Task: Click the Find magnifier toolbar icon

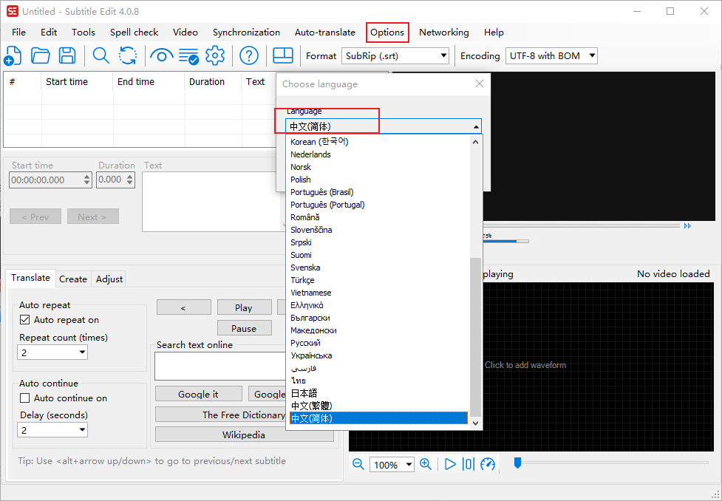Action: click(101, 55)
